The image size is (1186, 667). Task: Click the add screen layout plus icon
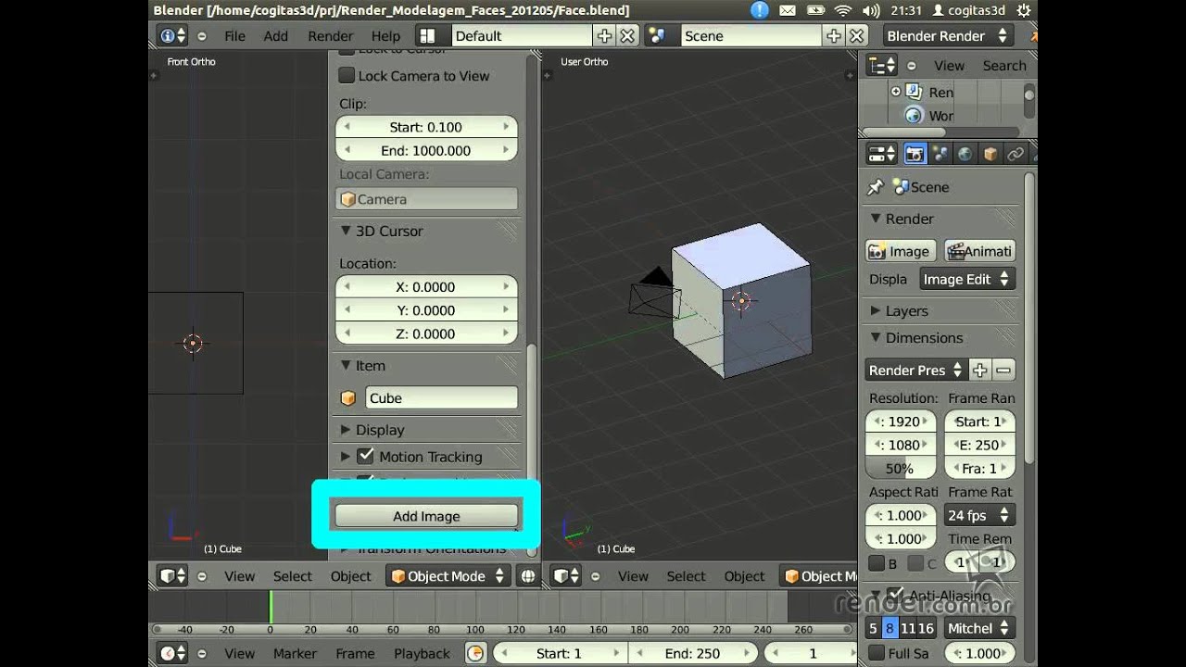pos(604,36)
